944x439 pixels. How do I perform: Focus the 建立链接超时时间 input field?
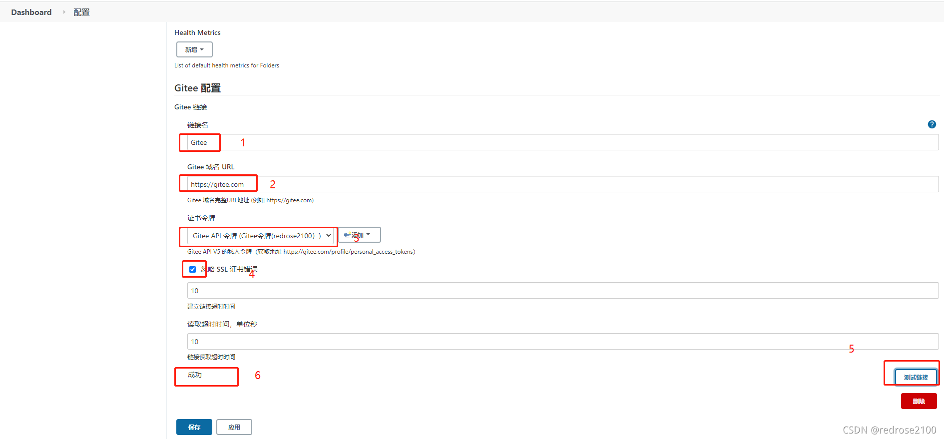(x=563, y=291)
